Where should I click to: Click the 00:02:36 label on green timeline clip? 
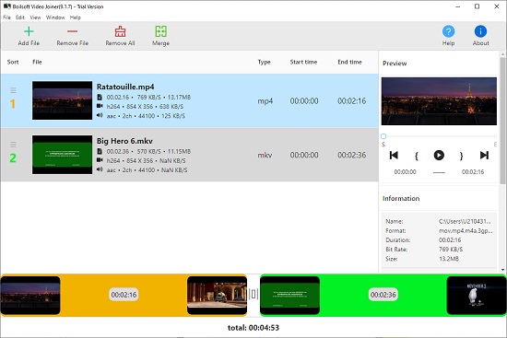pyautogui.click(x=383, y=295)
